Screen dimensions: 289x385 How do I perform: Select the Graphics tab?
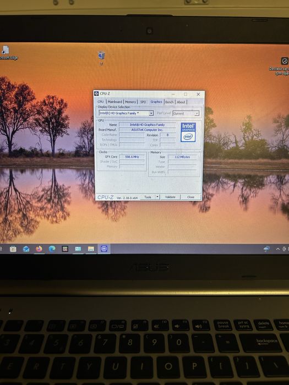(156, 101)
